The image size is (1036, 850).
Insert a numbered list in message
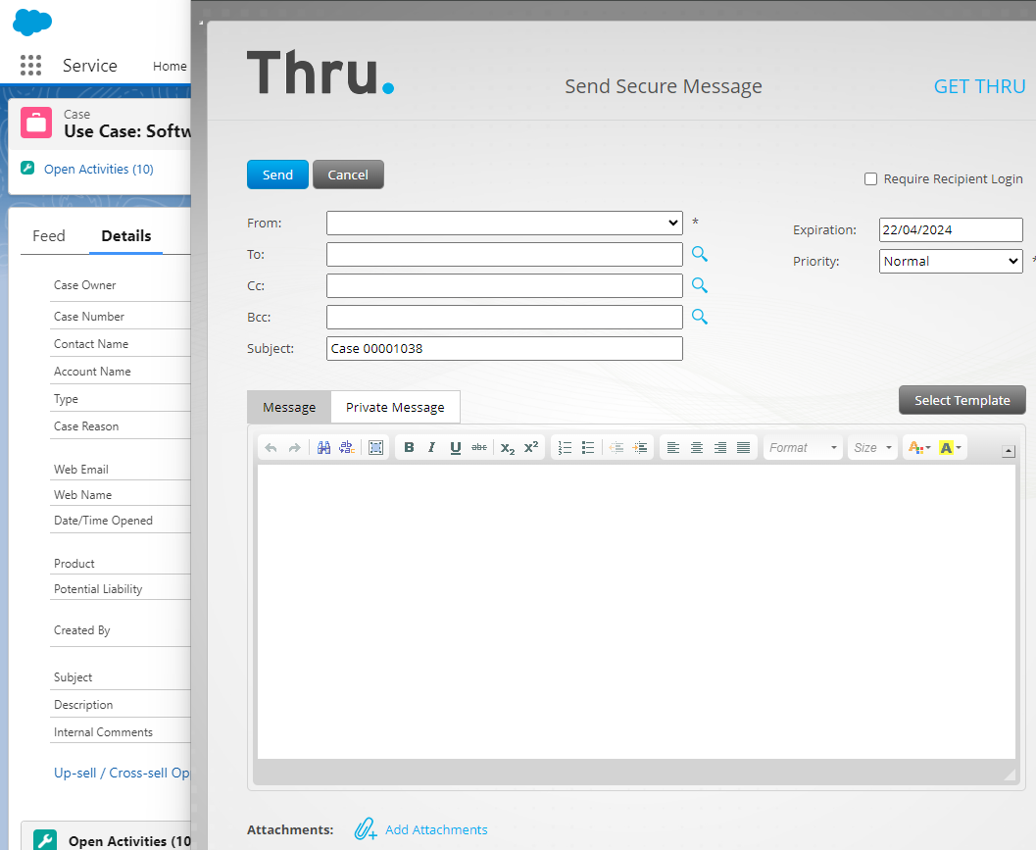click(x=565, y=448)
